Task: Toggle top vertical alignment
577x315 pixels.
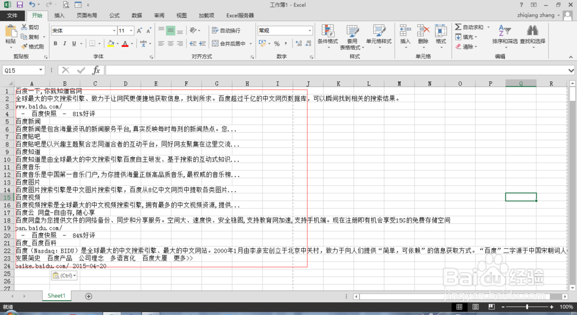Action: pos(161,31)
